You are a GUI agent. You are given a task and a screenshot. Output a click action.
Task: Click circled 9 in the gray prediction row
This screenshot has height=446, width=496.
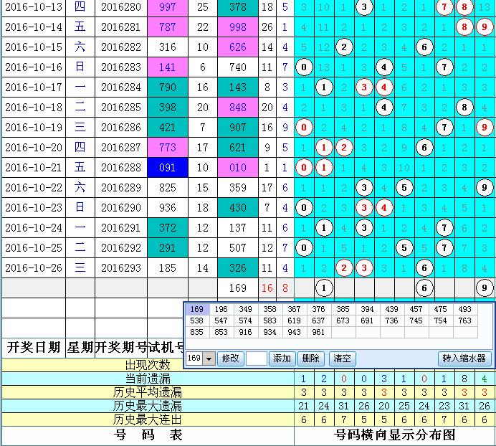(x=485, y=288)
